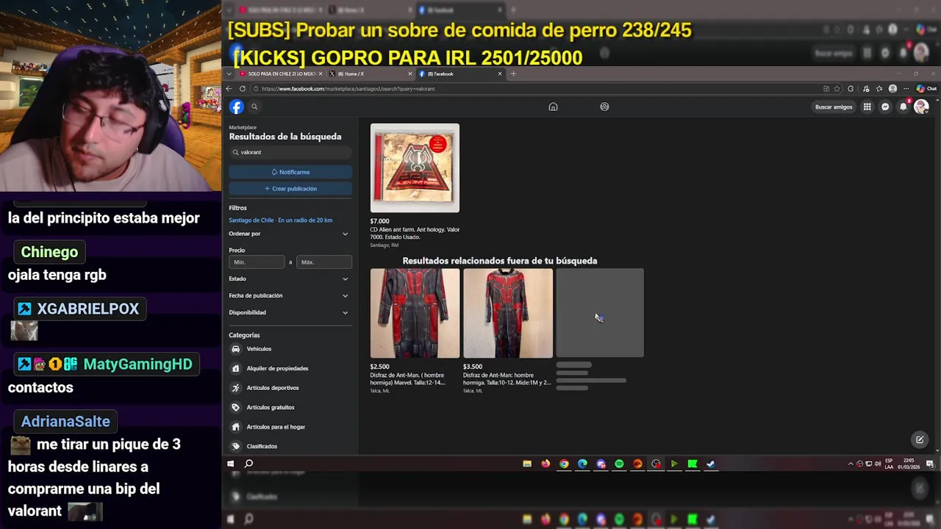Open Facebook apps grid menu icon
941x529 pixels.
point(867,107)
